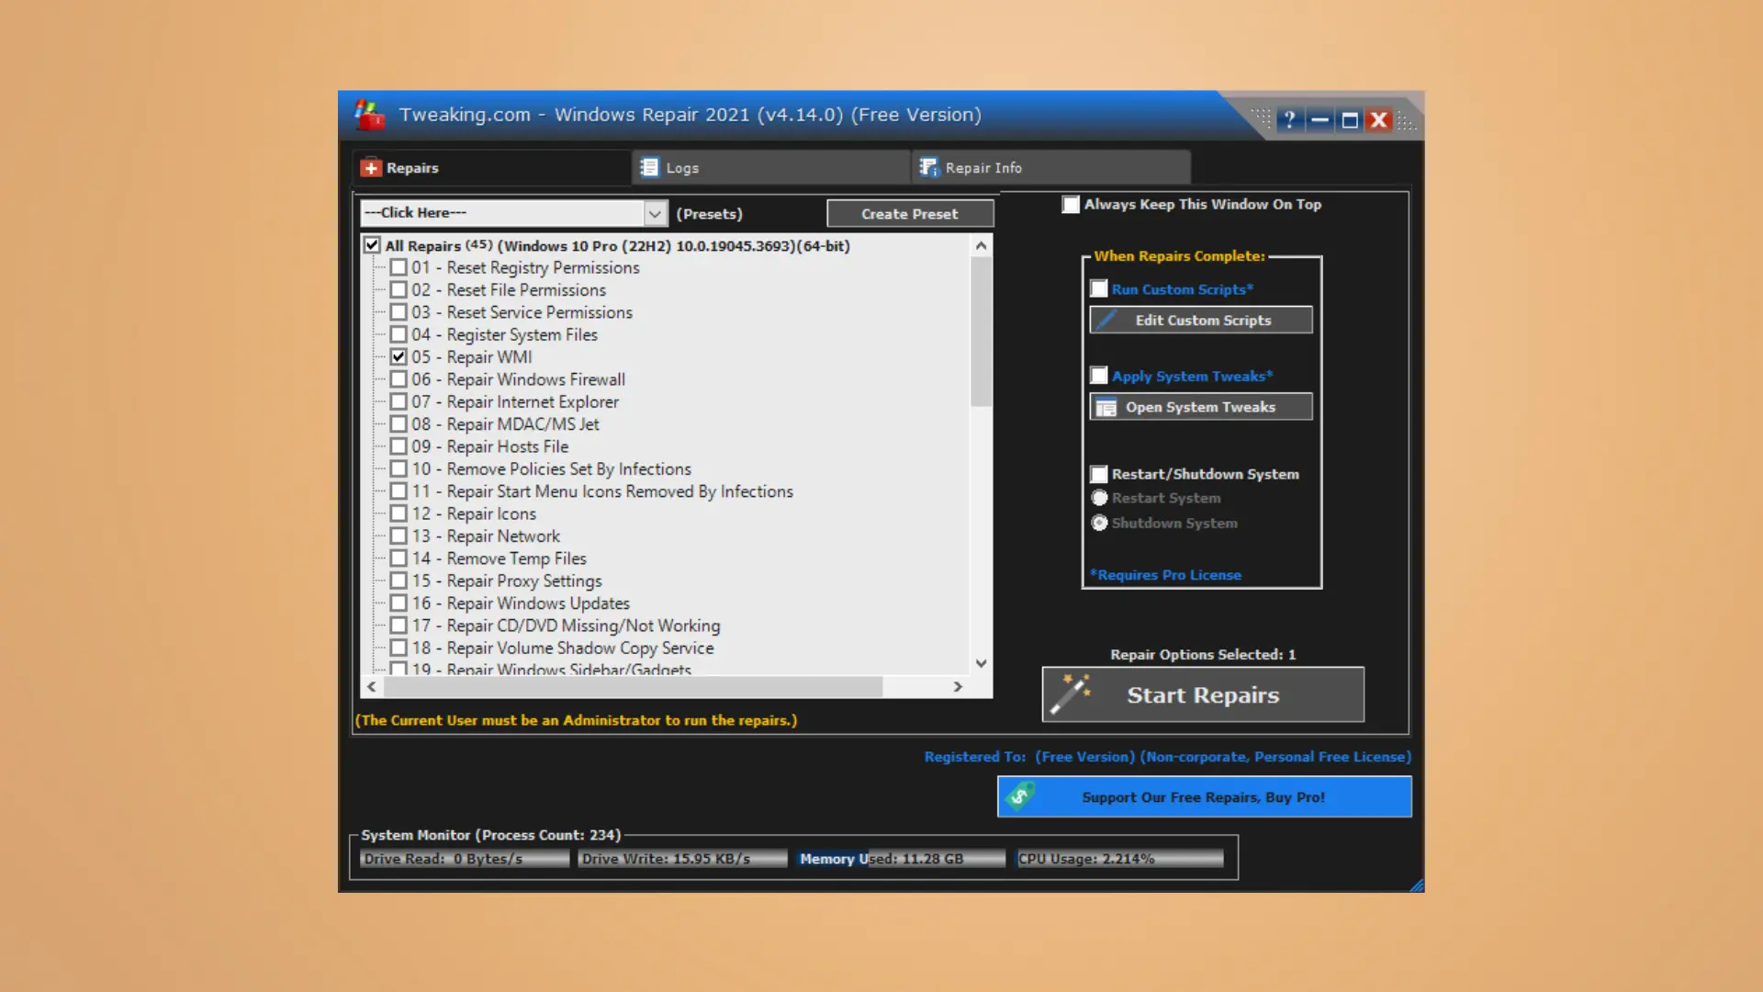The height and width of the screenshot is (992, 1763).
Task: Click the question mark help icon
Action: (1289, 119)
